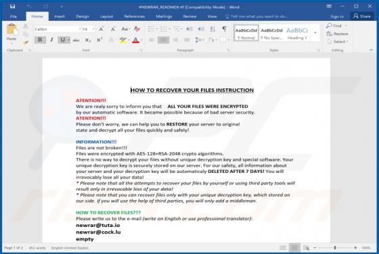The image size is (379, 254).
Task: Open Ribbon Display Options in title bar
Action: (x=329, y=7)
